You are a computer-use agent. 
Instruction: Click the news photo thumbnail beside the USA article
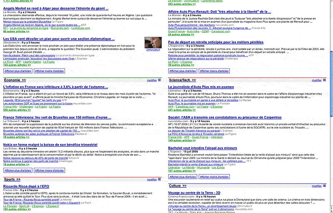tap(152, 43)
